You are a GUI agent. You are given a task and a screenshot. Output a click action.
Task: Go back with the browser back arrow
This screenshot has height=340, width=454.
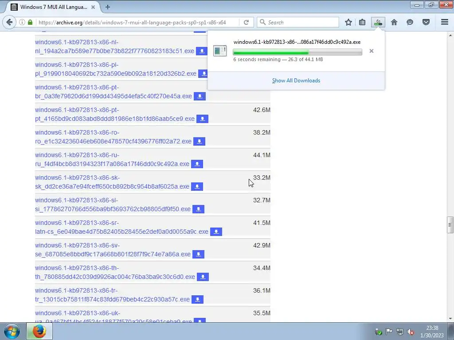pyautogui.click(x=9, y=22)
